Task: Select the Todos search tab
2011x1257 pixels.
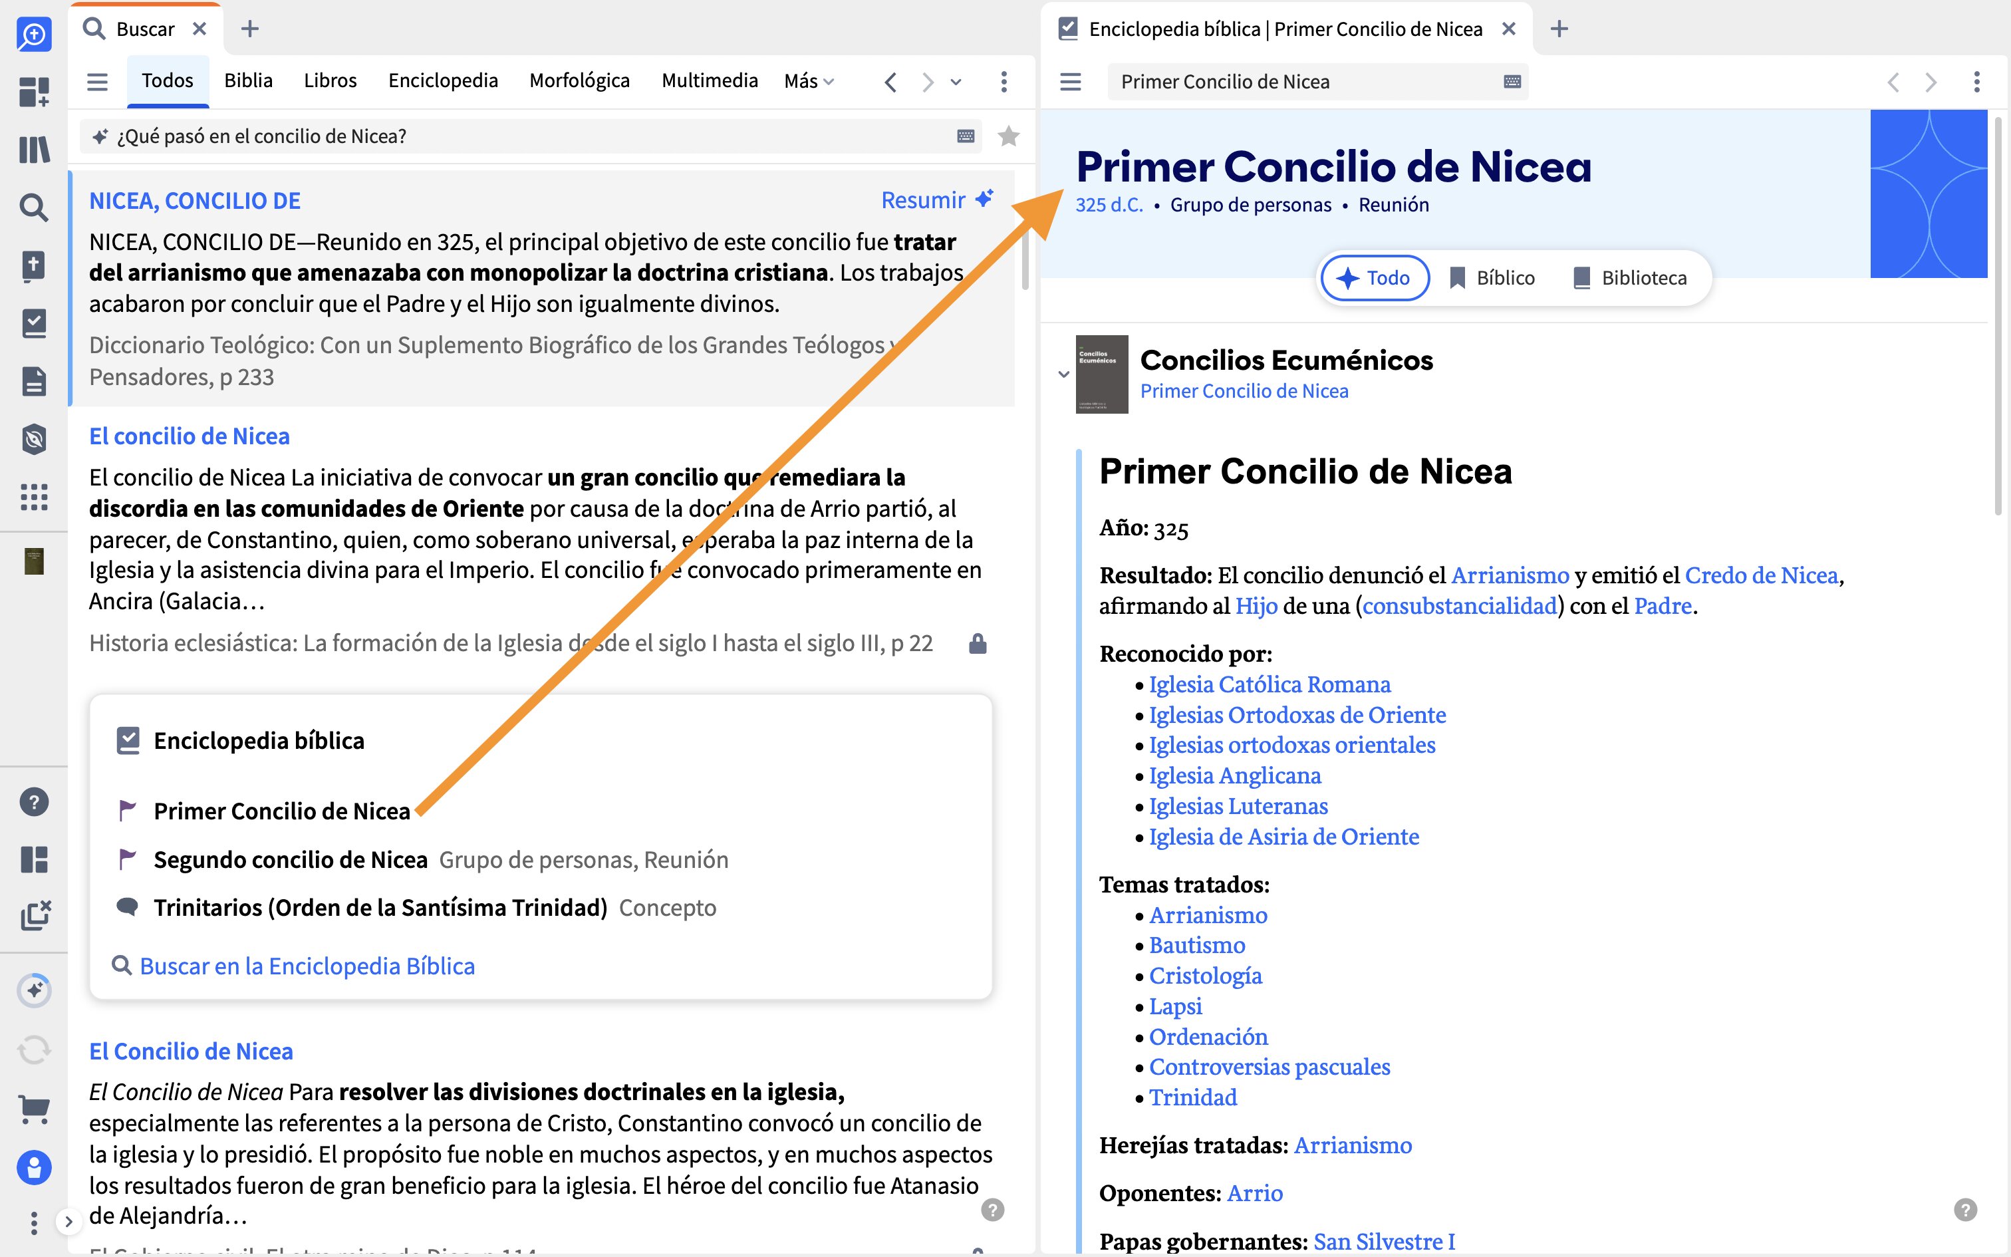Action: 167,80
